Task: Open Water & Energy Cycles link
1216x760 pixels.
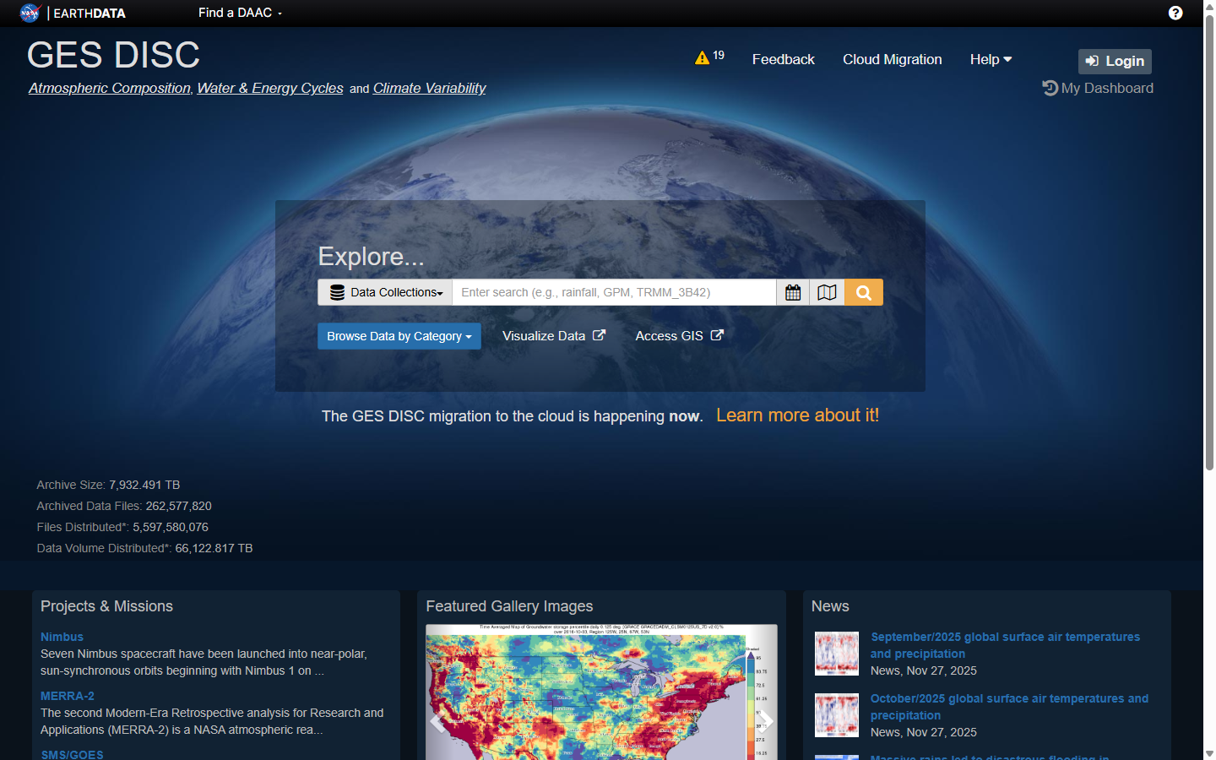Action: click(x=270, y=88)
